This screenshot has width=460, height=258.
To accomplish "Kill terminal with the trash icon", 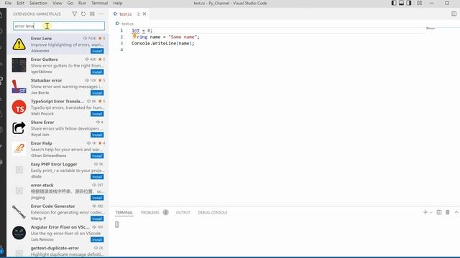I will click(x=447, y=212).
